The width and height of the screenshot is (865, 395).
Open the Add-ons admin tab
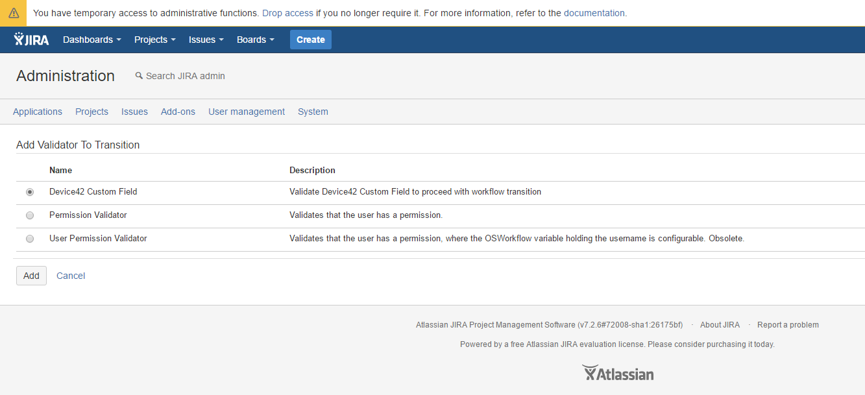pyautogui.click(x=178, y=112)
